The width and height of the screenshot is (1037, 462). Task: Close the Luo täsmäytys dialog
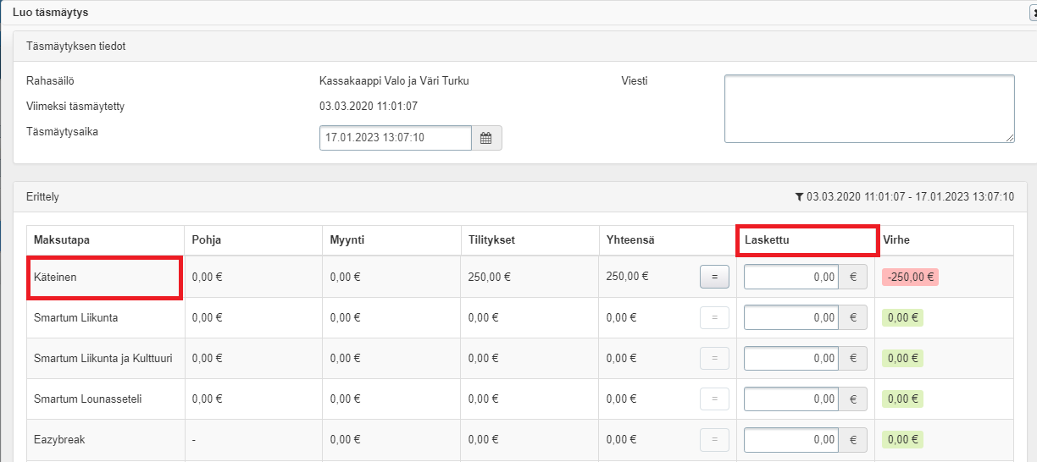point(1031,13)
